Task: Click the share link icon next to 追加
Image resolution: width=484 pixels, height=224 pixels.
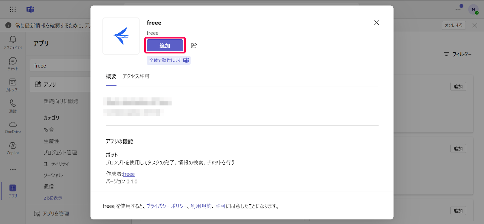Action: pos(194,45)
